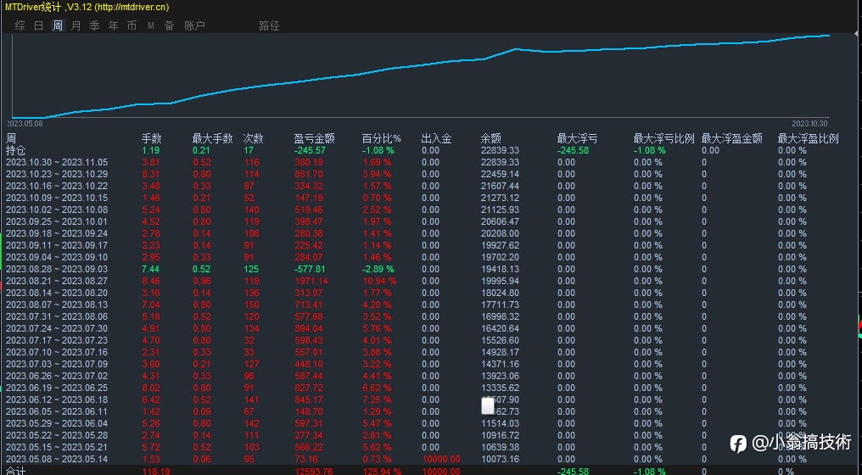The image size is (862, 475).
Task: Click the 路径 (path) button
Action: point(269,25)
